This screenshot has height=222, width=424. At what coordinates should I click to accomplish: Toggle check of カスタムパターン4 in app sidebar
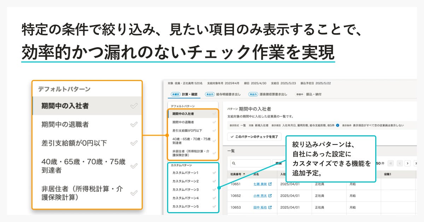coord(214,198)
